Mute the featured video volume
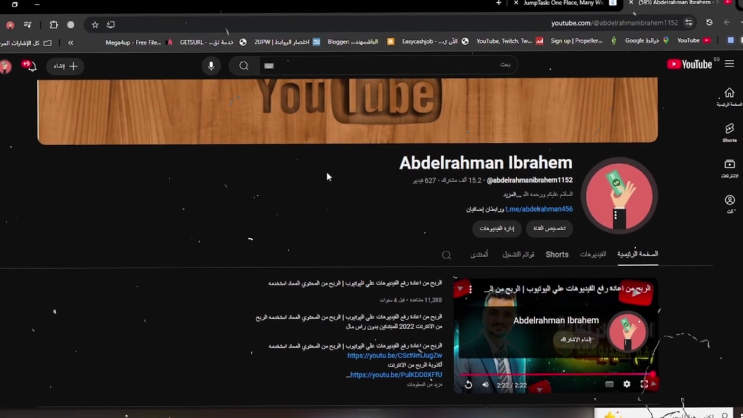This screenshot has width=743, height=418. pos(485,384)
